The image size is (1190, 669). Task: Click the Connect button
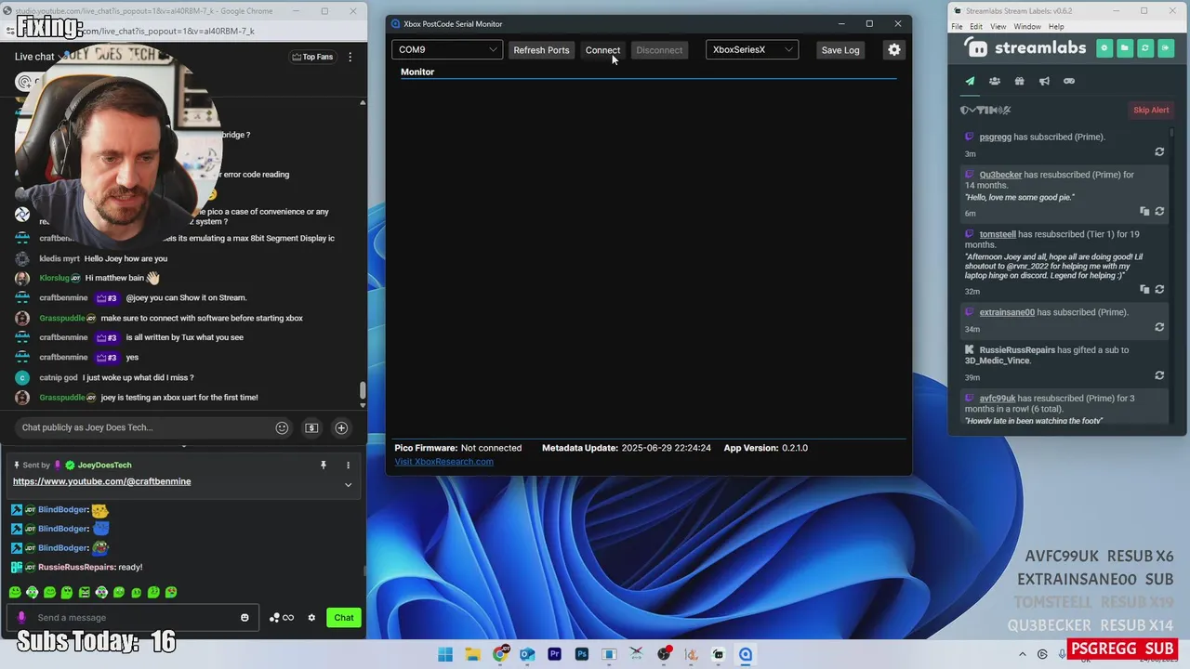pos(602,50)
